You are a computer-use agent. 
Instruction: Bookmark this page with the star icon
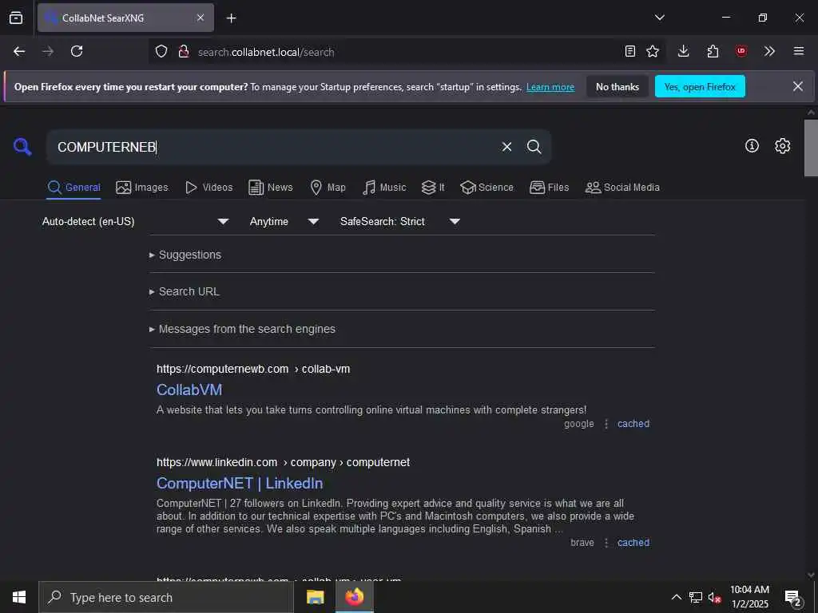point(652,51)
